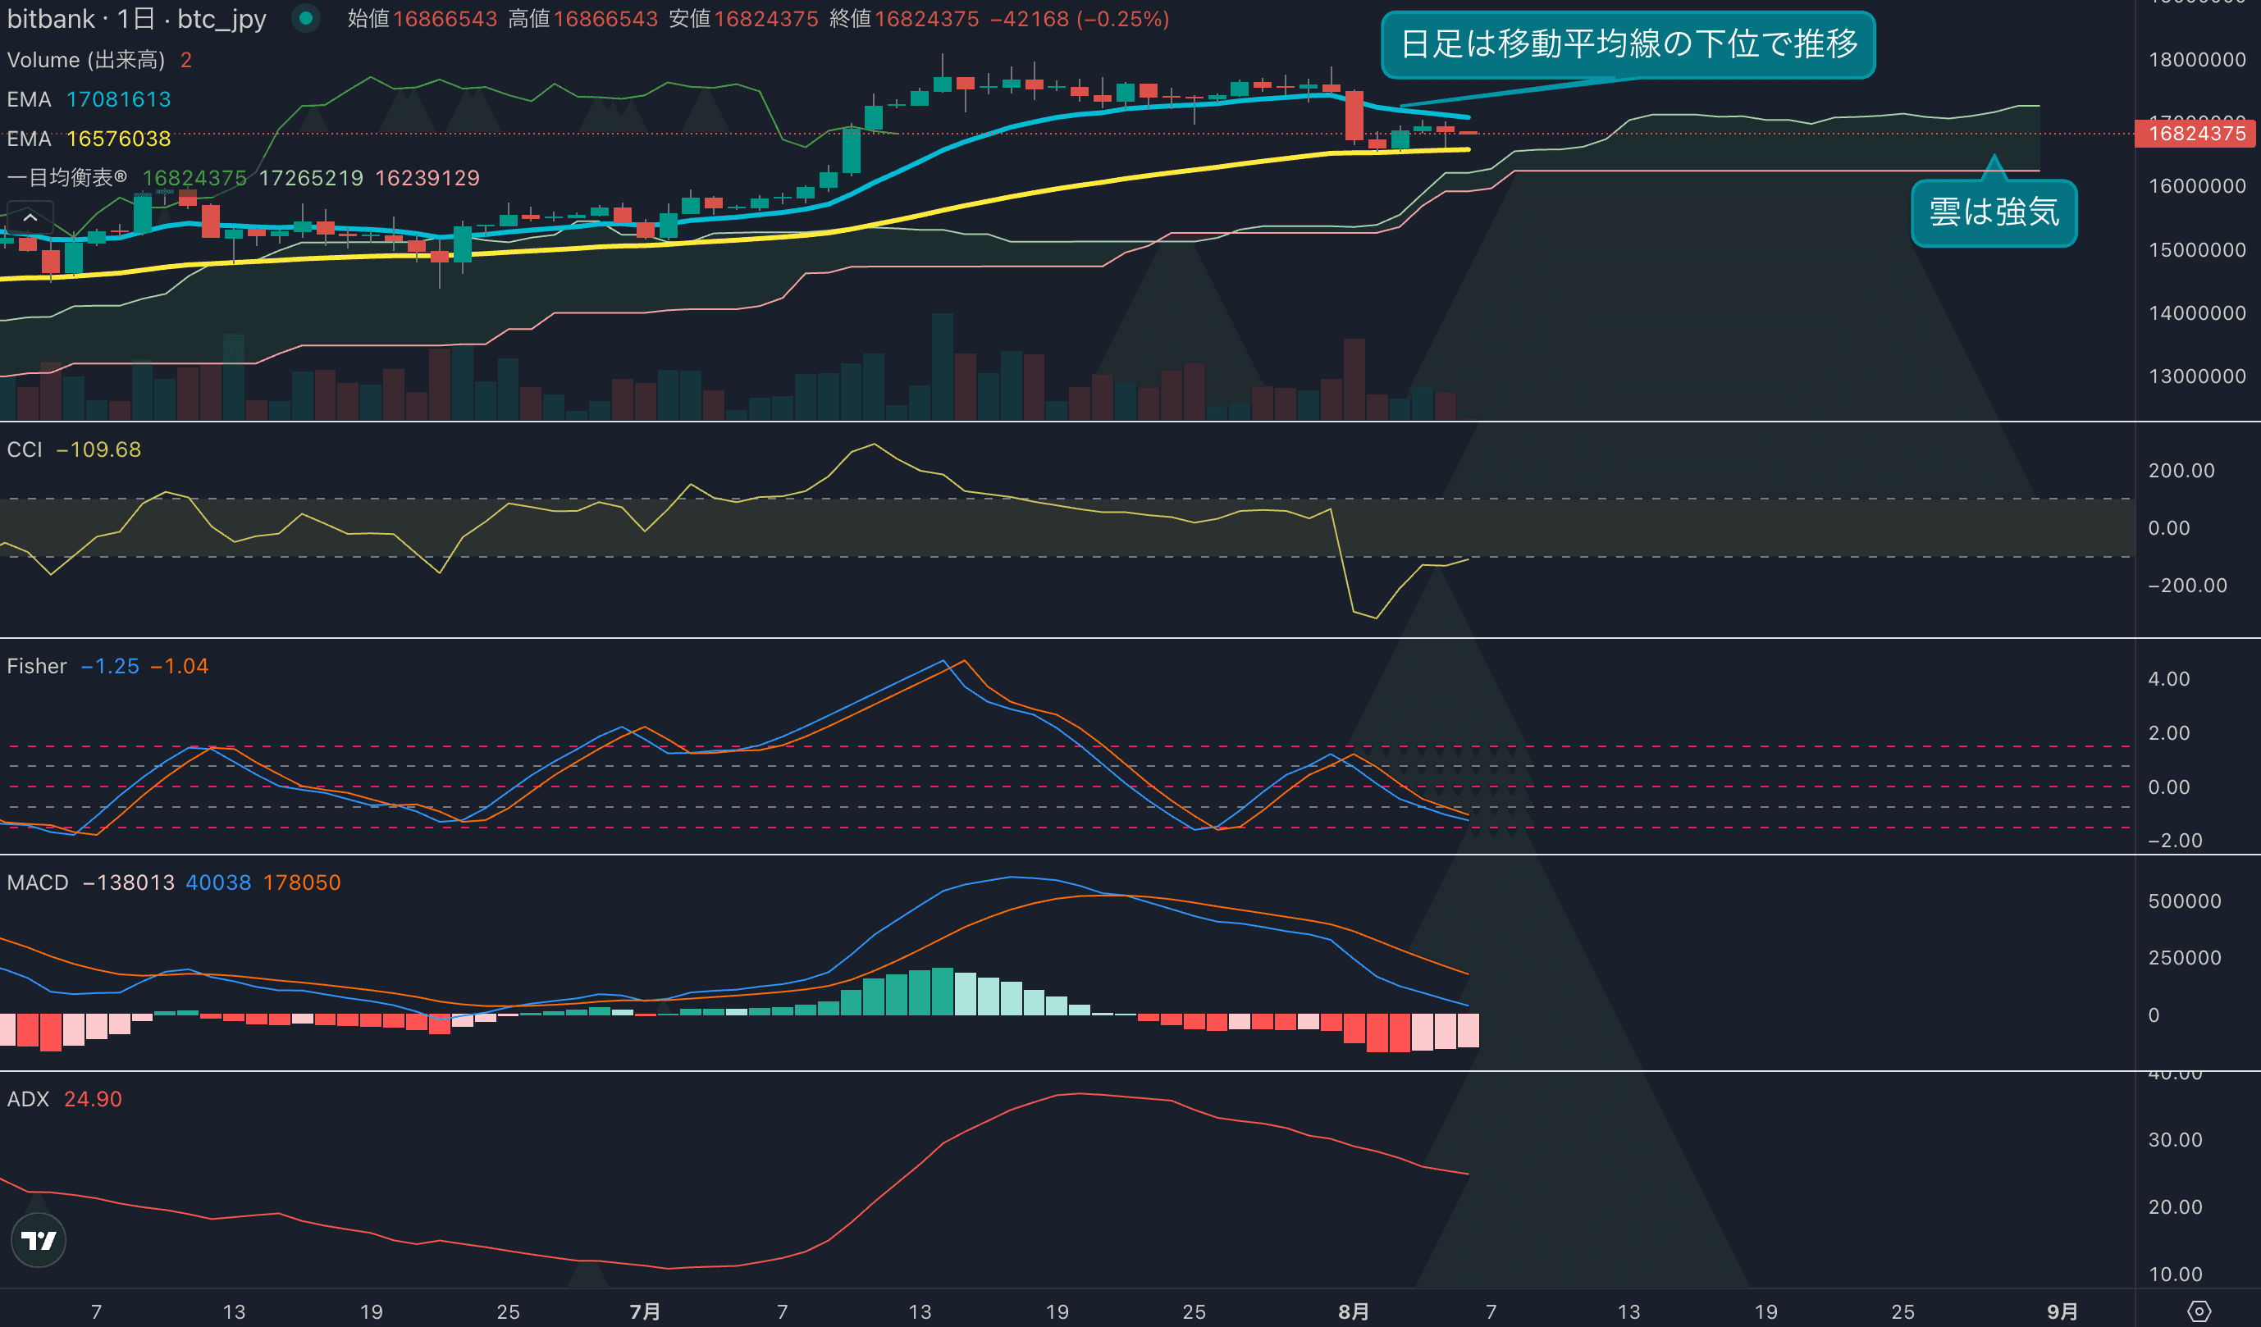This screenshot has height=1327, width=2261.
Task: Click the 8月 label on time axis
Action: tap(1353, 1311)
